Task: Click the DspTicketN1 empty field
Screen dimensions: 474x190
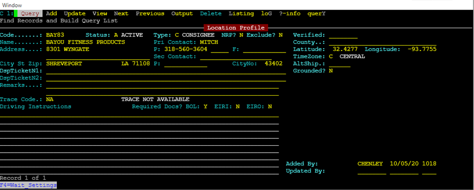Action: [x=166, y=71]
